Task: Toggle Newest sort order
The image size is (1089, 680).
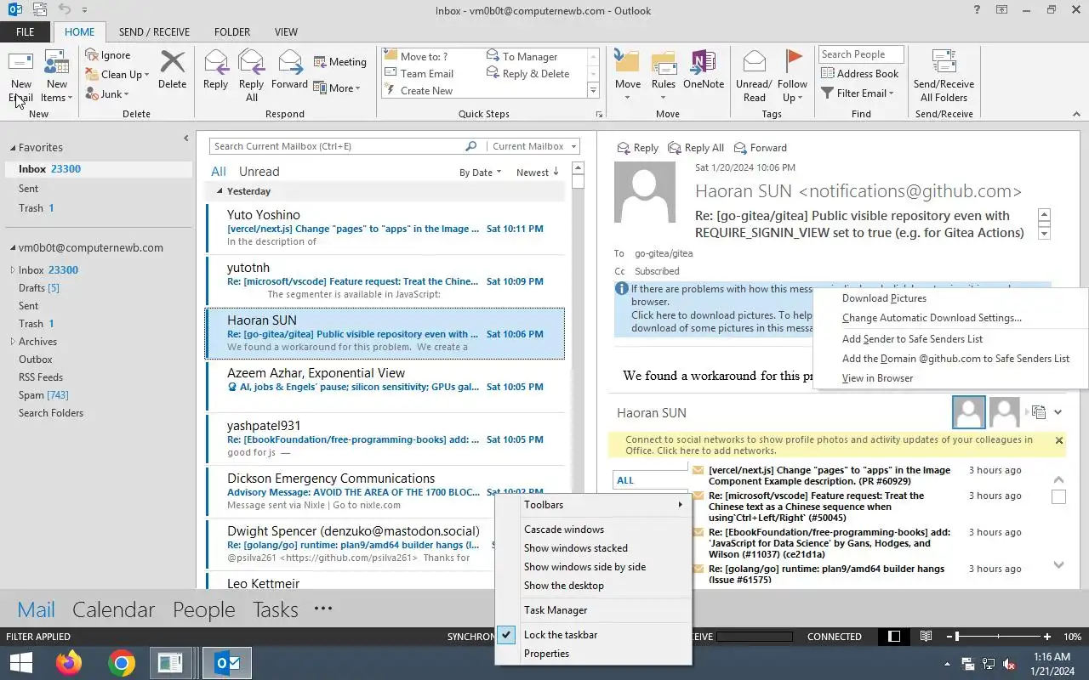Action: click(538, 172)
